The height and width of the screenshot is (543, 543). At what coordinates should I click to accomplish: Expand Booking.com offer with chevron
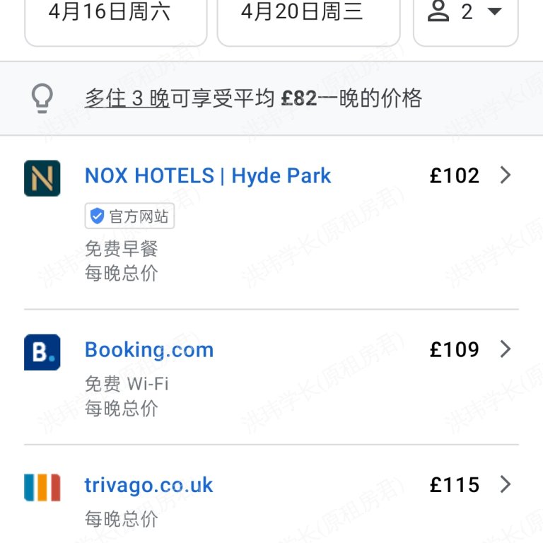point(505,349)
